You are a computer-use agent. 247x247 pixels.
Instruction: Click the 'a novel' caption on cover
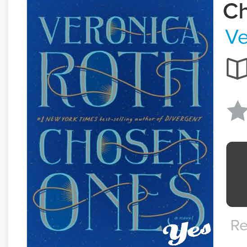[184, 218]
